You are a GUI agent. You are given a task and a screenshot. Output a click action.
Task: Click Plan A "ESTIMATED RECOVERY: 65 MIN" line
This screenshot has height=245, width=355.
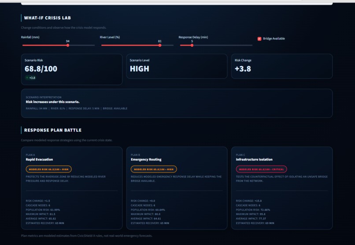click(45, 223)
